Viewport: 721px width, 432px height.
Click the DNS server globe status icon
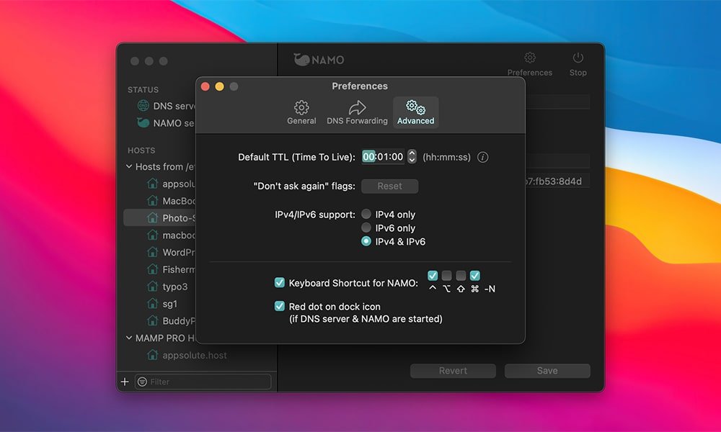tap(143, 106)
